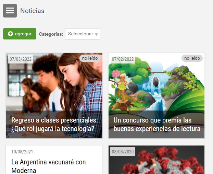Select the 10/08/2021 date on Moderna card
The height and width of the screenshot is (174, 213).
(22, 152)
